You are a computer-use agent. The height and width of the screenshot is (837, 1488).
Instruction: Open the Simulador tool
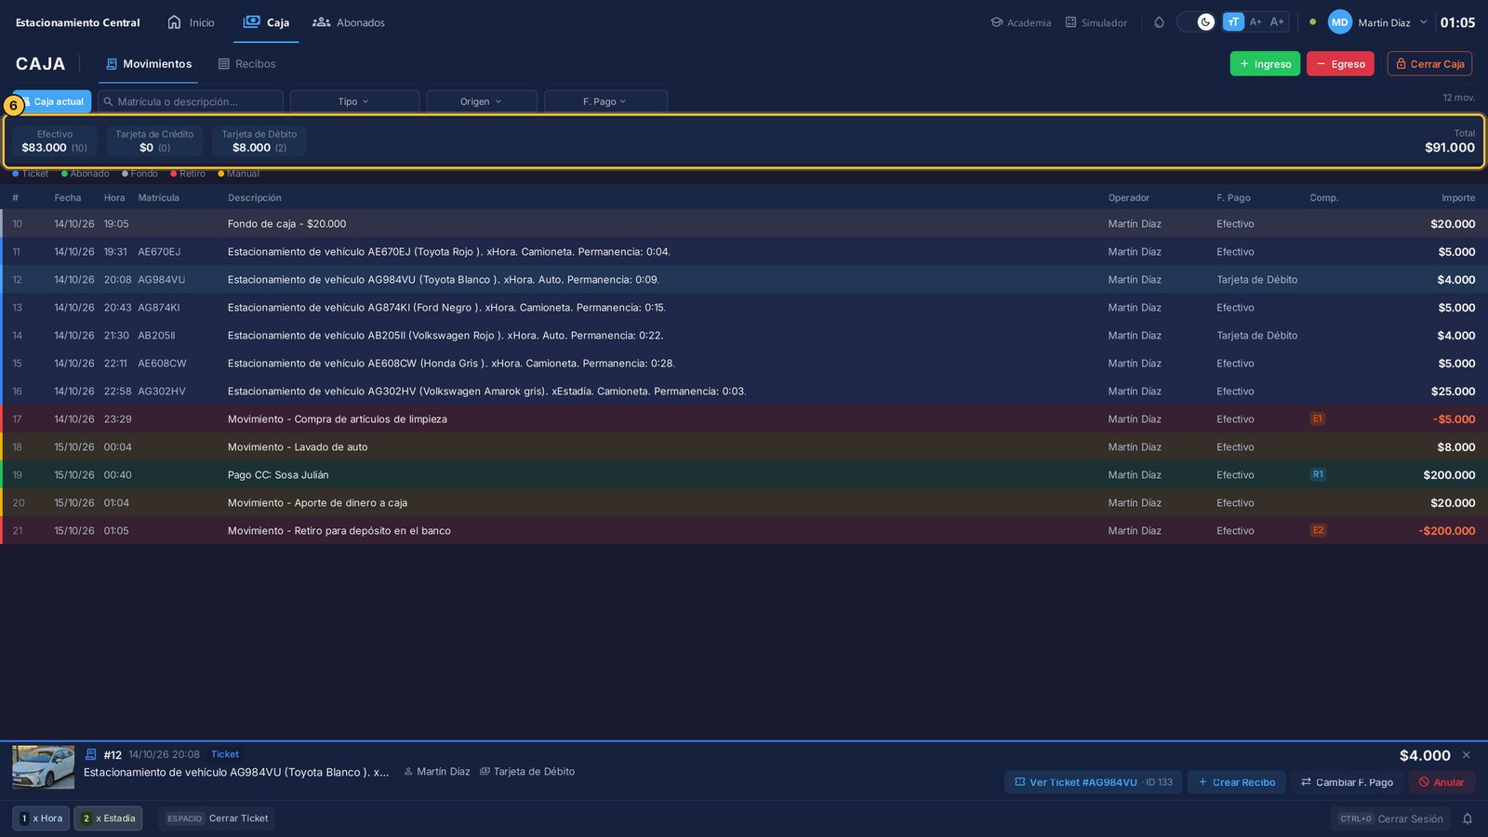(x=1096, y=22)
